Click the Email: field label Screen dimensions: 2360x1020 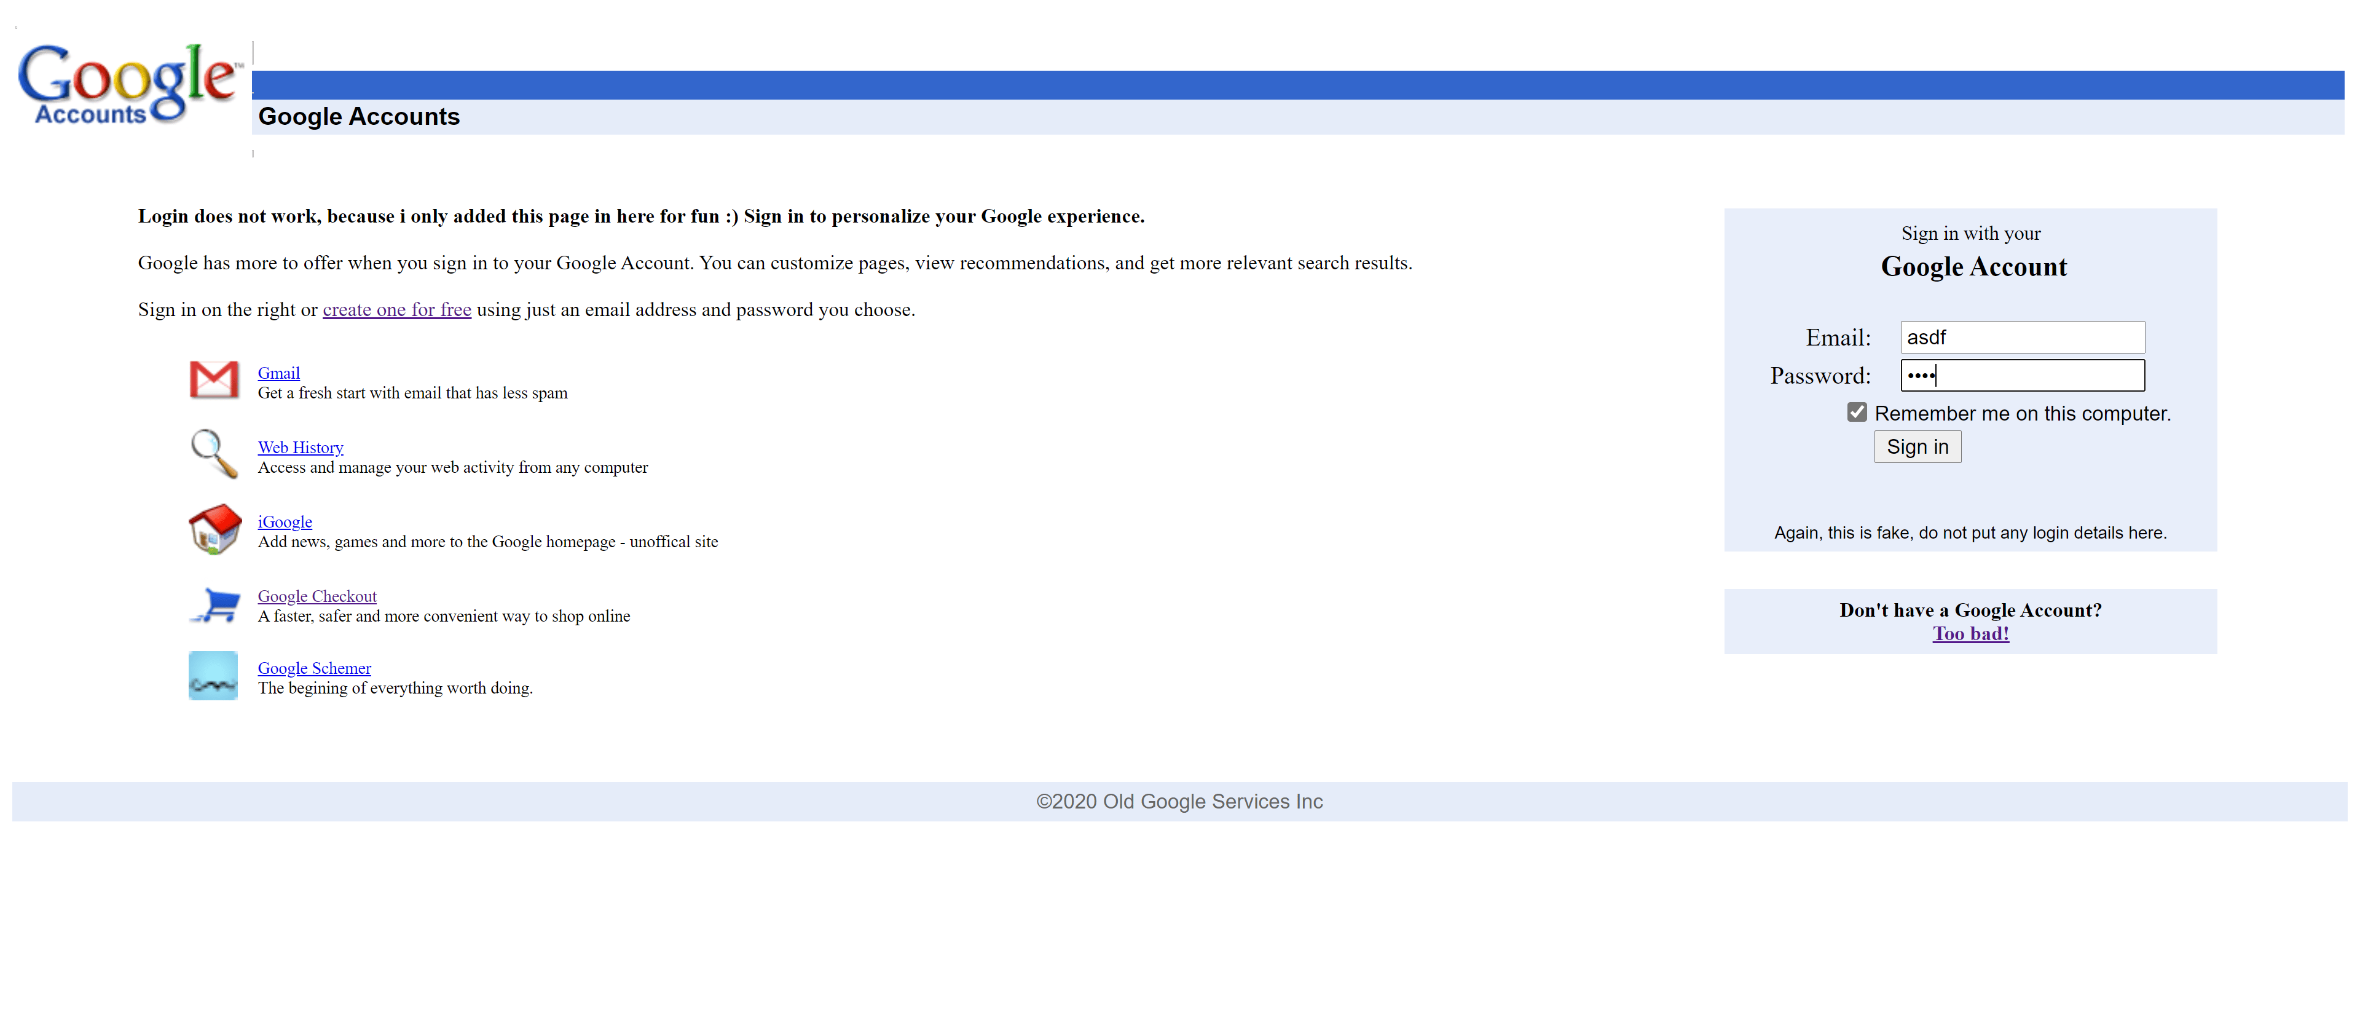tap(1838, 338)
